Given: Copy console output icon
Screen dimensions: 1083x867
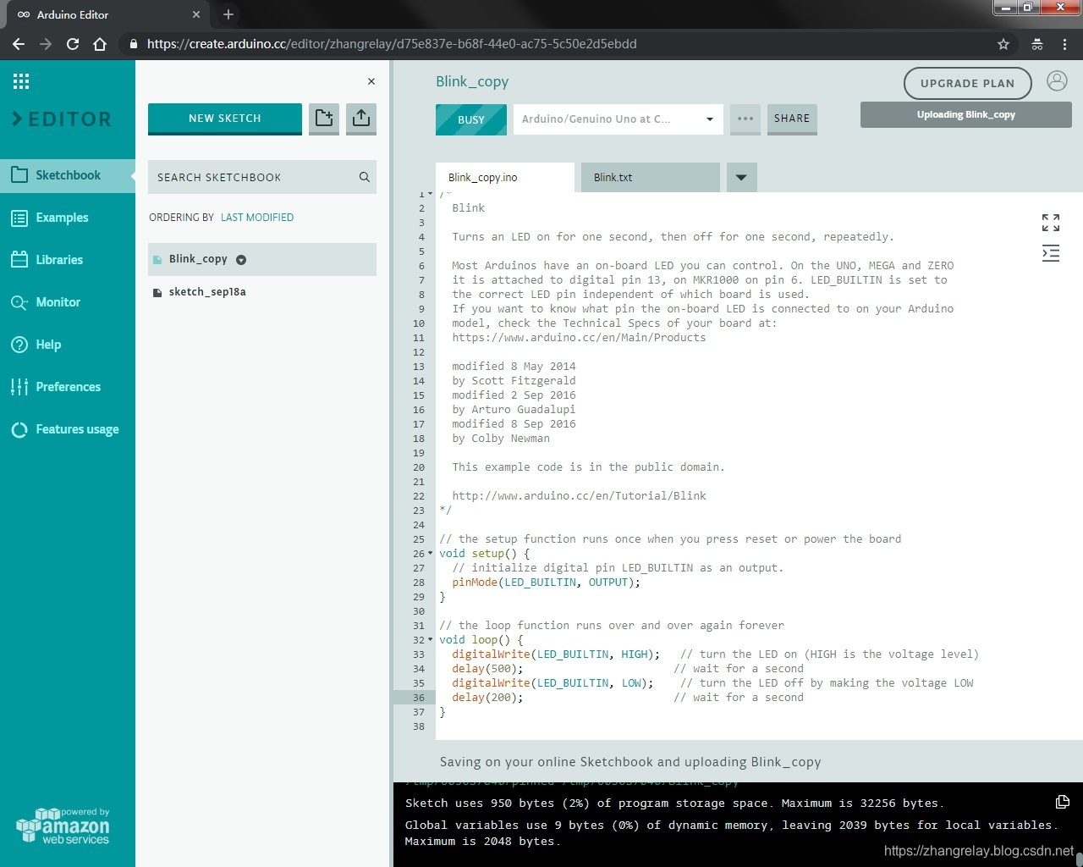Looking at the screenshot, I should coord(1063,802).
